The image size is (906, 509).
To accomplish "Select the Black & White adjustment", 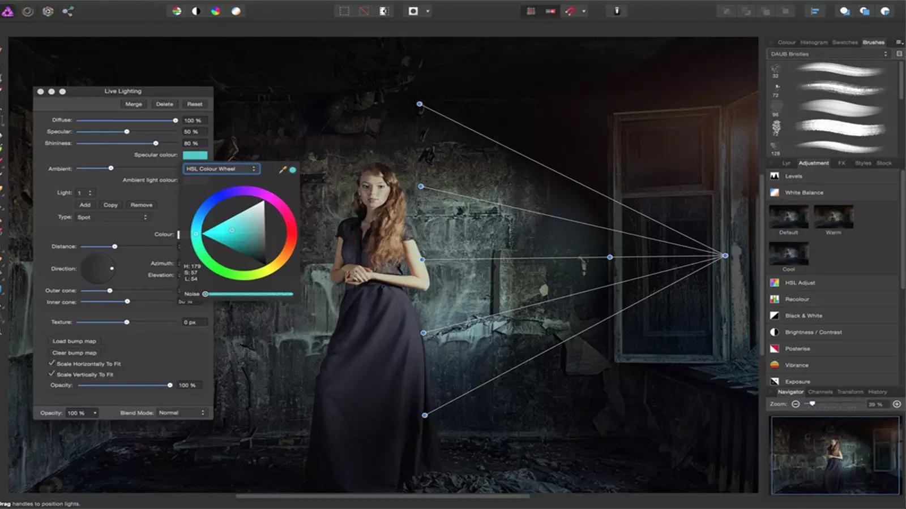I will pos(803,316).
